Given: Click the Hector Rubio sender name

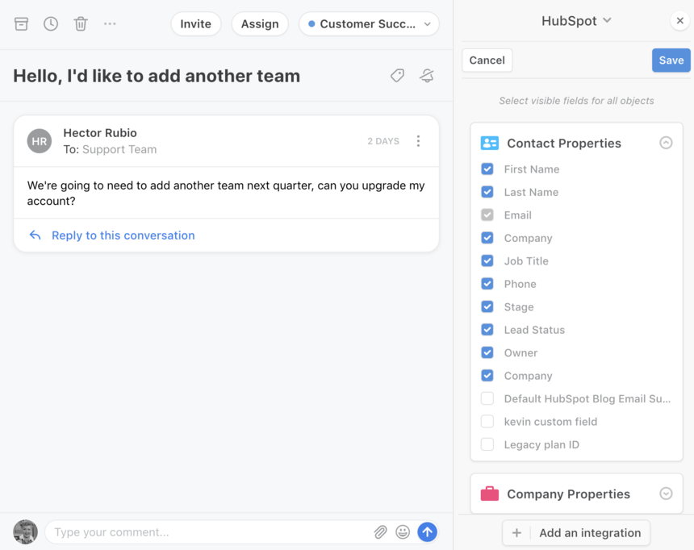Looking at the screenshot, I should pyautogui.click(x=100, y=133).
